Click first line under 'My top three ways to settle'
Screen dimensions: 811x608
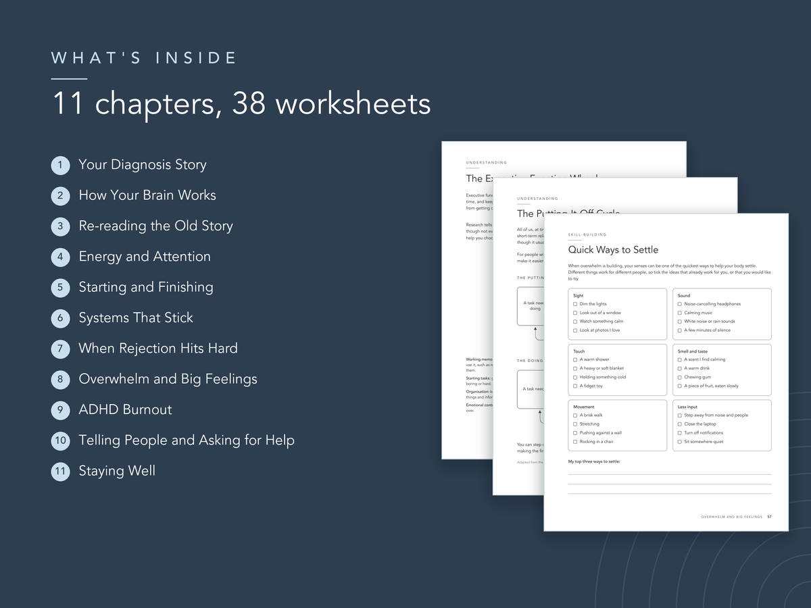click(x=669, y=474)
